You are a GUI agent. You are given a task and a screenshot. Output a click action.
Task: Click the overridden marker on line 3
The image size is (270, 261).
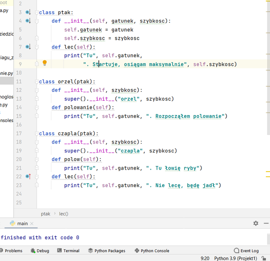[28, 12]
